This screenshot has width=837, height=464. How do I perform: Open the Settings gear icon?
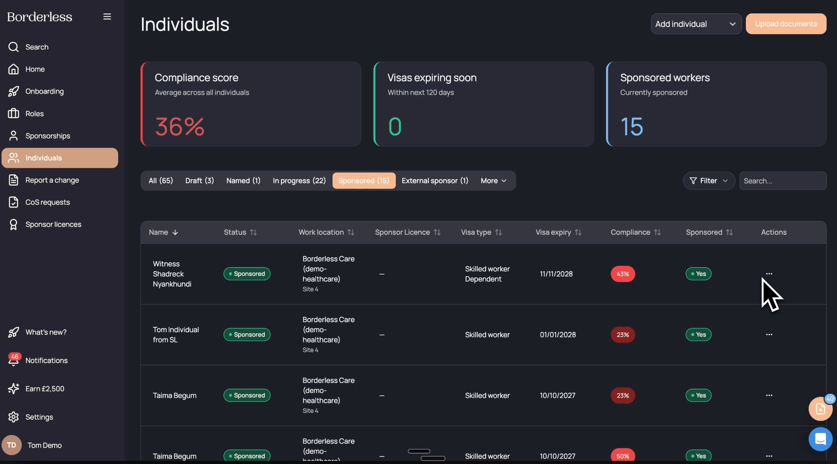[x=13, y=417]
